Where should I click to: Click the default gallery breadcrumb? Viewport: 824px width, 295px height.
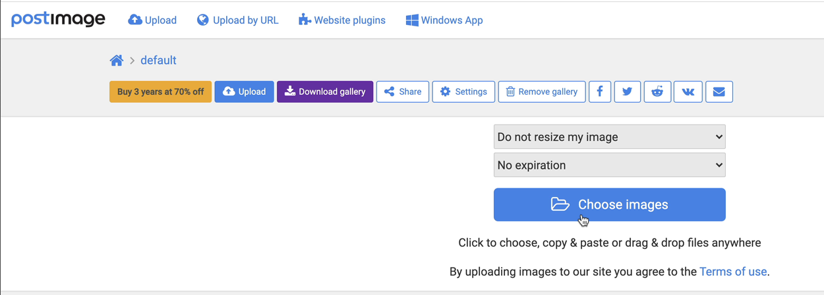tap(158, 61)
